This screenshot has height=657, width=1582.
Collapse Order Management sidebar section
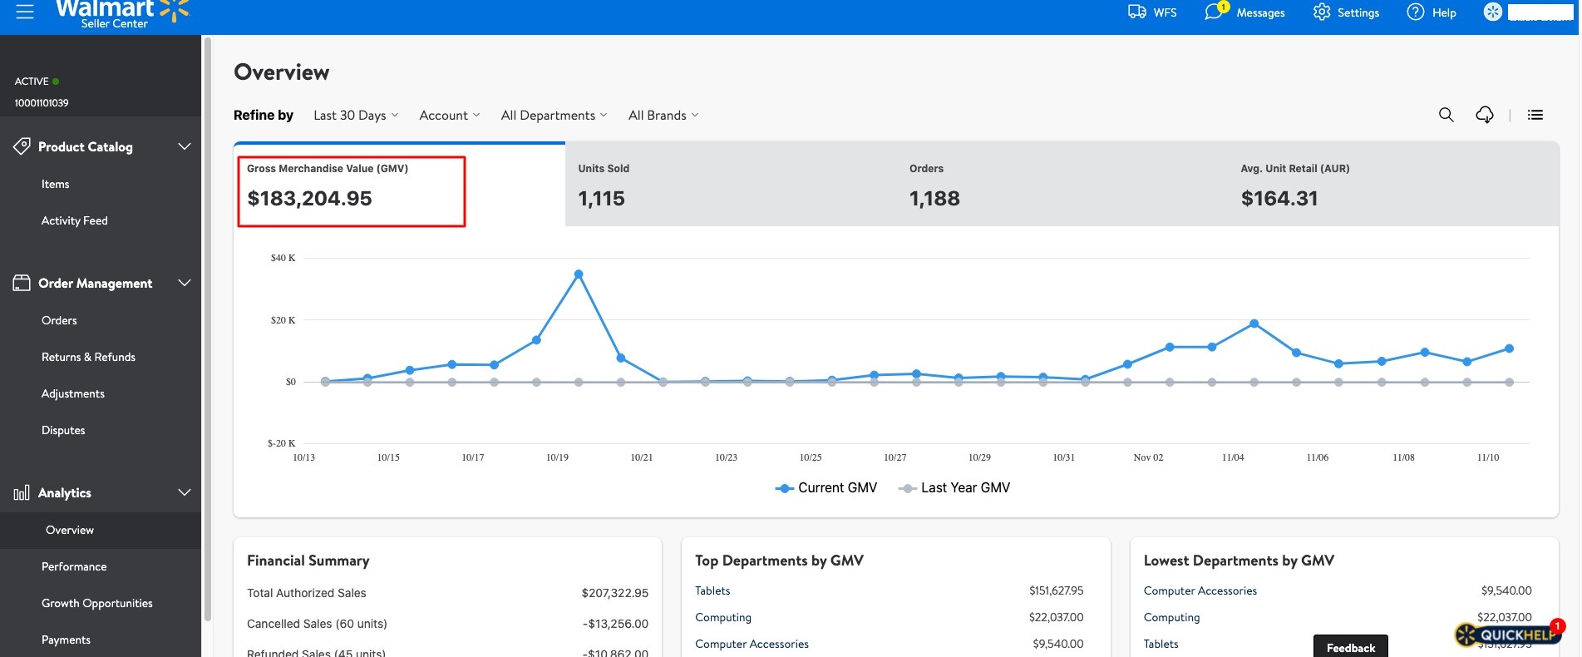(x=185, y=283)
